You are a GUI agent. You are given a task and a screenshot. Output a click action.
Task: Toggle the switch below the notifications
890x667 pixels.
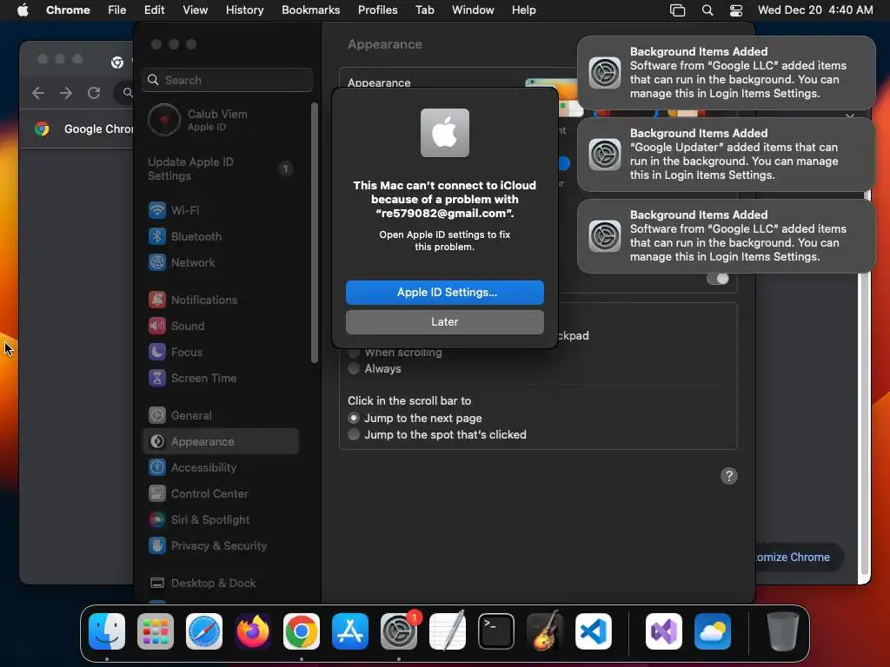click(x=718, y=279)
